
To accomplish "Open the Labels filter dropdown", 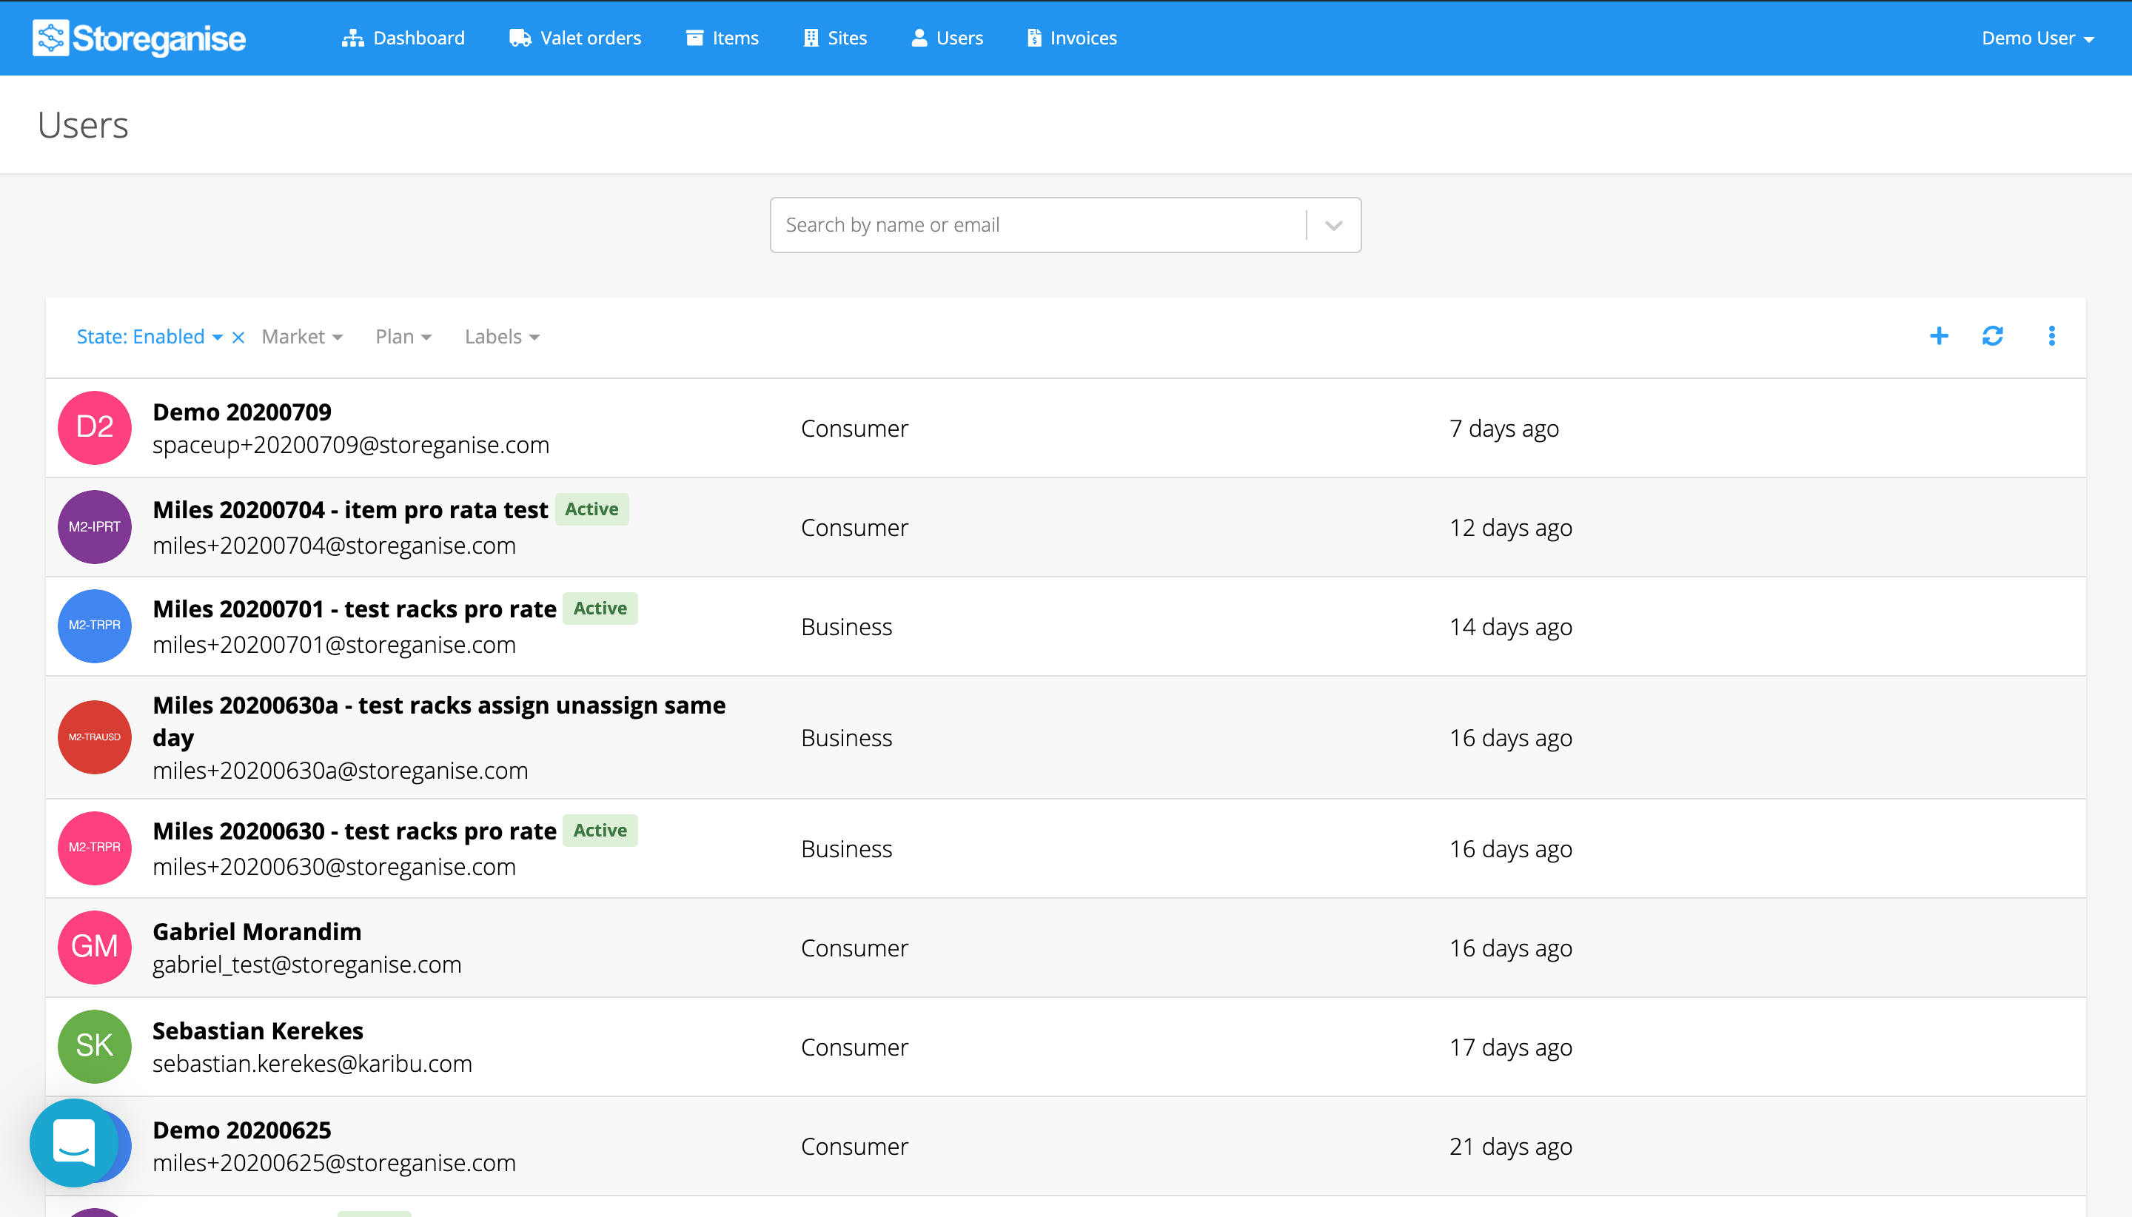I will [501, 337].
